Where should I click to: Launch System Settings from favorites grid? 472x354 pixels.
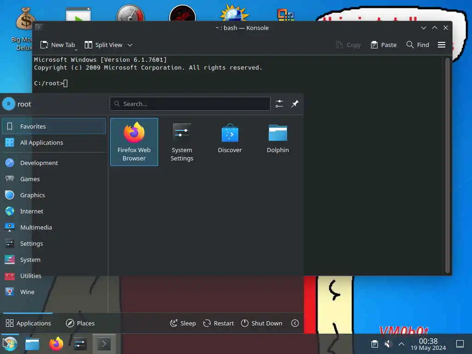tap(182, 142)
